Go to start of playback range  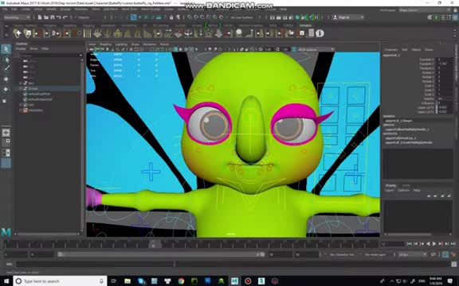(x=410, y=244)
